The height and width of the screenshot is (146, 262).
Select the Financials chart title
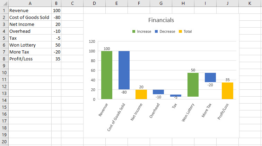[x=161, y=20]
